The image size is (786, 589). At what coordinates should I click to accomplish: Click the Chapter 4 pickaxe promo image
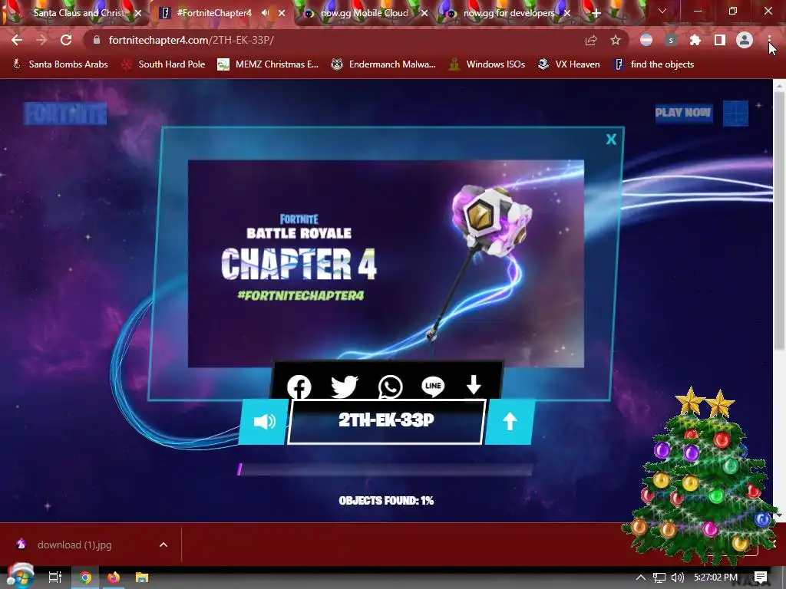[x=385, y=264]
